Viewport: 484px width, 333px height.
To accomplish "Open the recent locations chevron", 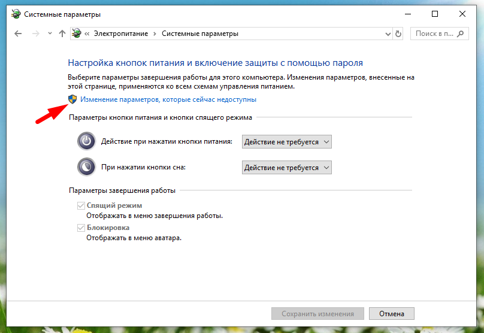I will point(50,34).
